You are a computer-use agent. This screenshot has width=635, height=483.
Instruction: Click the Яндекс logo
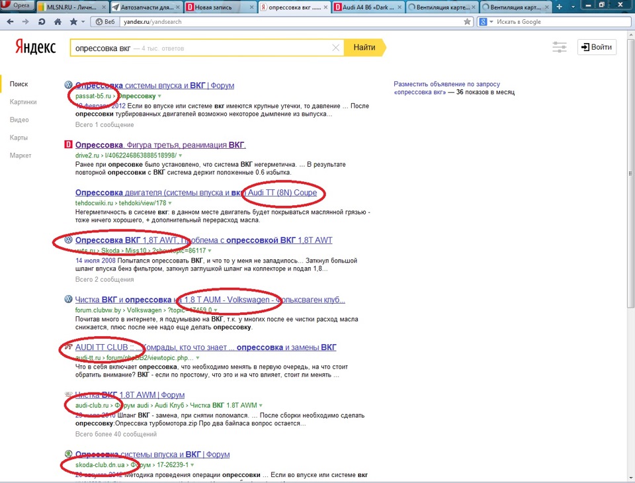pos(36,47)
